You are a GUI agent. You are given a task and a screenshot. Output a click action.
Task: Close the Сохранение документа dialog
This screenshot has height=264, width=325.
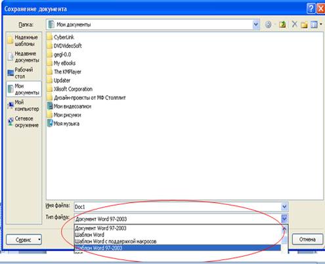pos(321,9)
